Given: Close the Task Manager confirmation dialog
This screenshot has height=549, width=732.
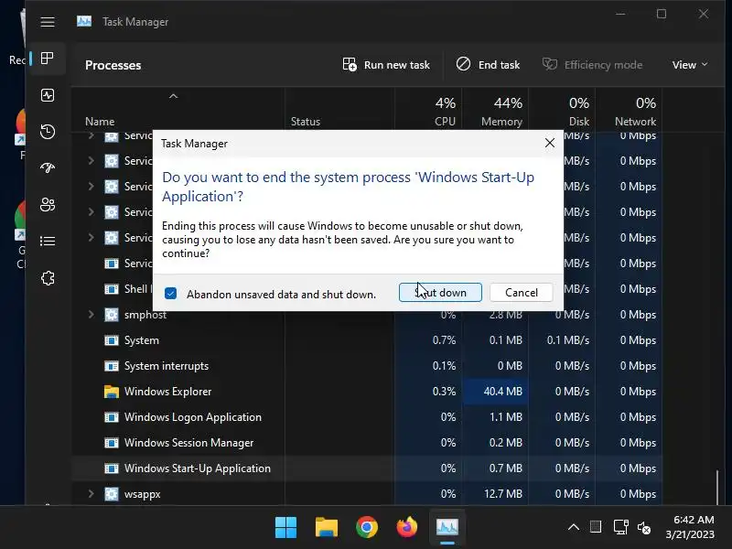Looking at the screenshot, I should [x=550, y=143].
